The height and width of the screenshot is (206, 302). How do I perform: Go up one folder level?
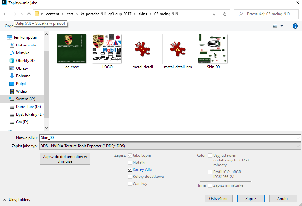tap(29, 14)
